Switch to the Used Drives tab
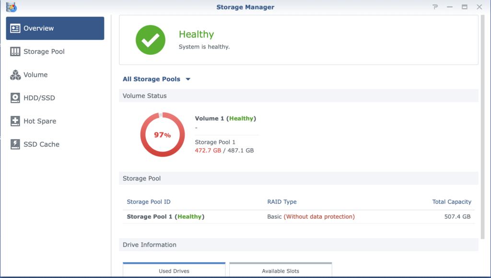This screenshot has width=491, height=278. tap(174, 271)
